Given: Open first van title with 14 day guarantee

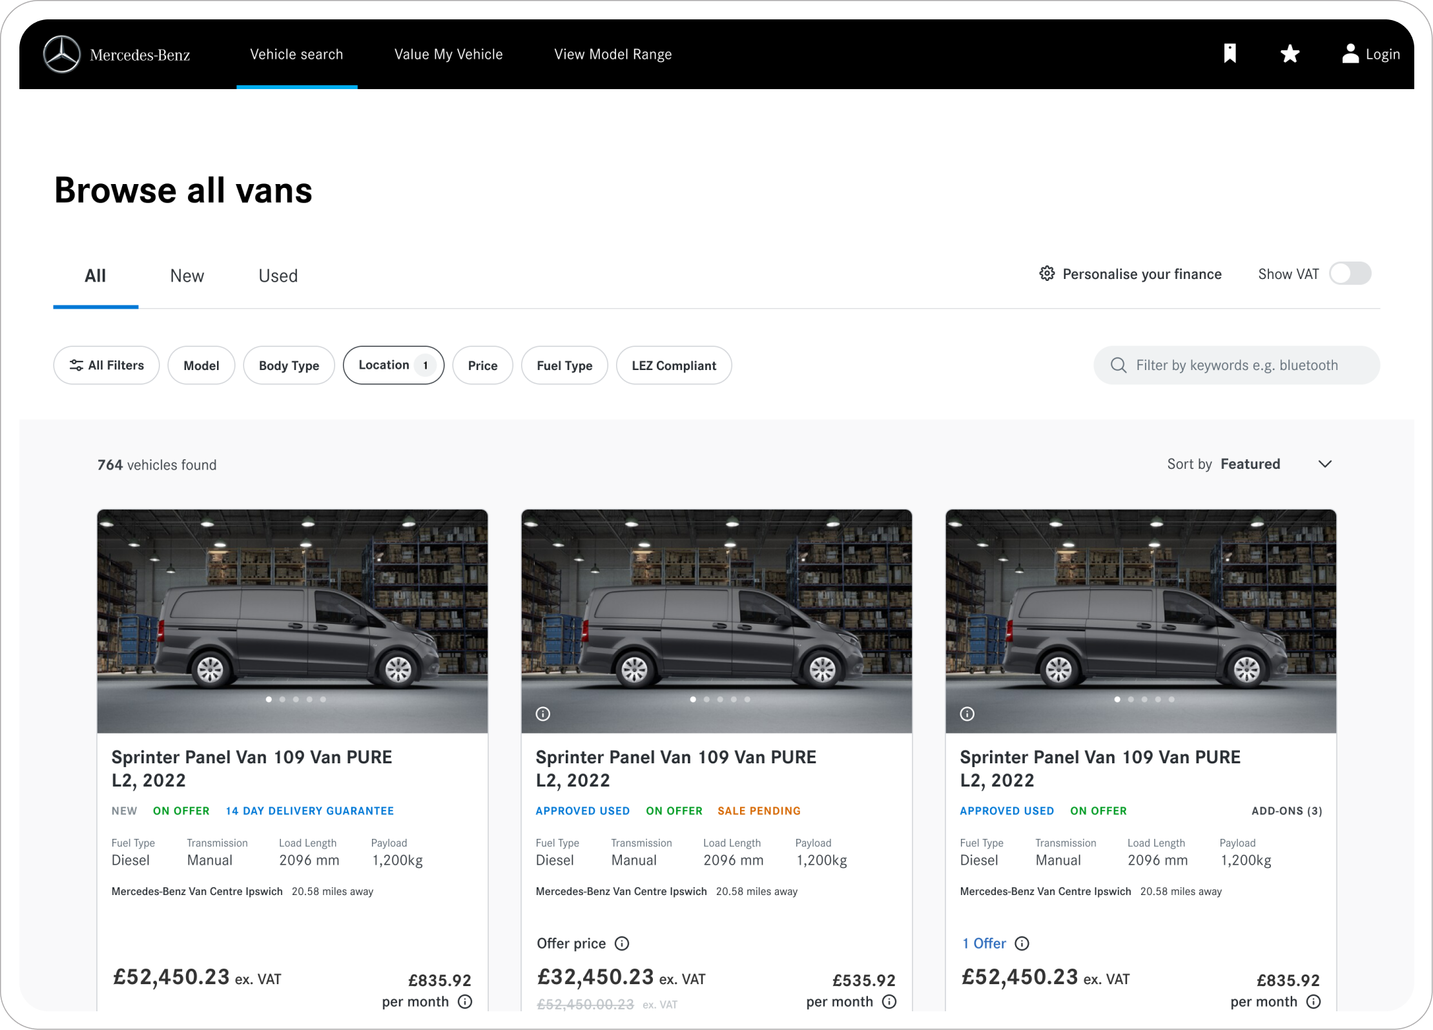Looking at the screenshot, I should (x=252, y=768).
